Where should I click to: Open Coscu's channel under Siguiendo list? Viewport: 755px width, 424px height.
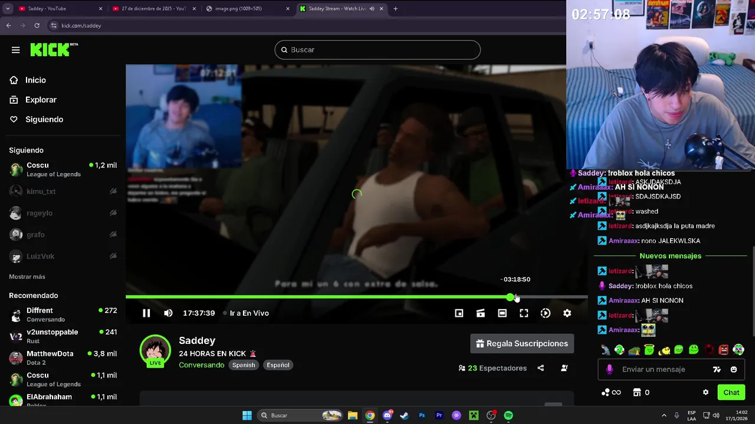(x=62, y=170)
